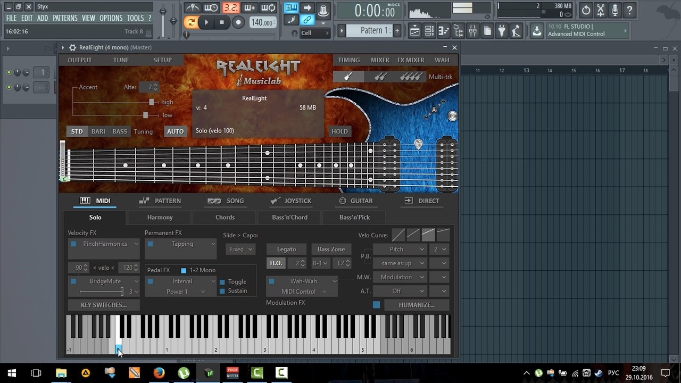Click the download content library icon
Image resolution: width=681 pixels, height=383 pixels.
[x=537, y=31]
